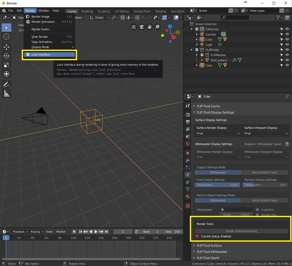Viewport: 292px width, 266px height.
Task: Select the Measure tool
Action: (x=6, y=94)
